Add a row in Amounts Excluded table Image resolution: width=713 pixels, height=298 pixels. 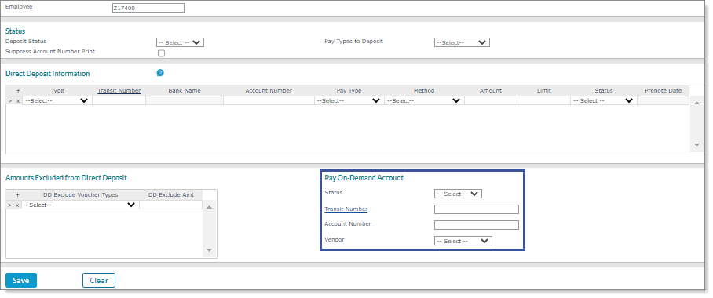pos(17,195)
